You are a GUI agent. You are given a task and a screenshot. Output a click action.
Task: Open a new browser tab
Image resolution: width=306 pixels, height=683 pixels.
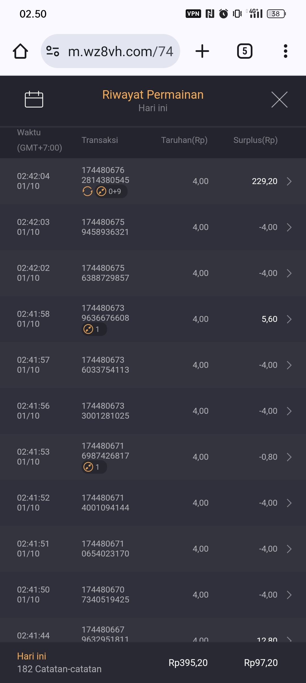(202, 51)
